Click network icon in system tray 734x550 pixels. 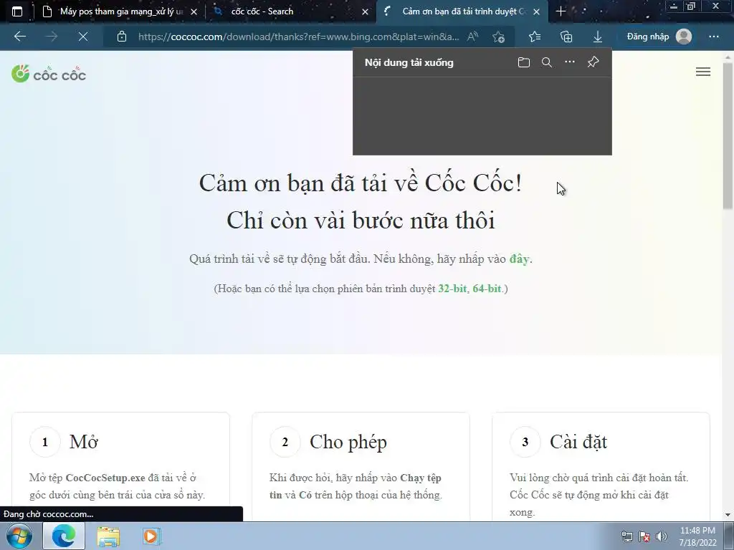tap(626, 536)
